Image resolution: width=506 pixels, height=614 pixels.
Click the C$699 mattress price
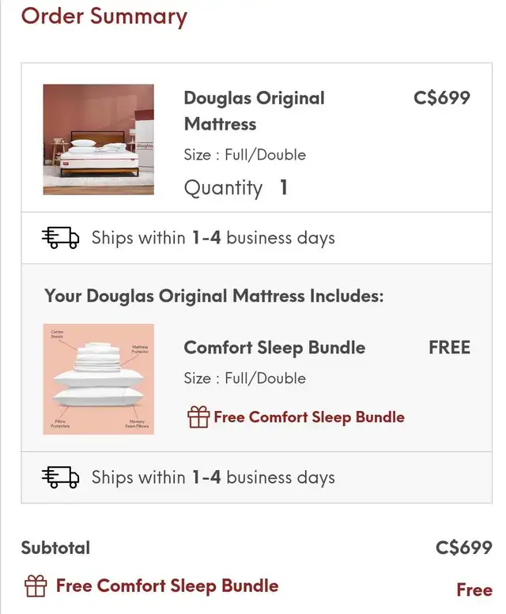pyautogui.click(x=442, y=98)
